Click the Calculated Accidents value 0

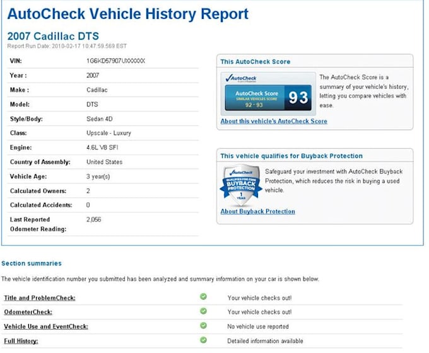88,205
